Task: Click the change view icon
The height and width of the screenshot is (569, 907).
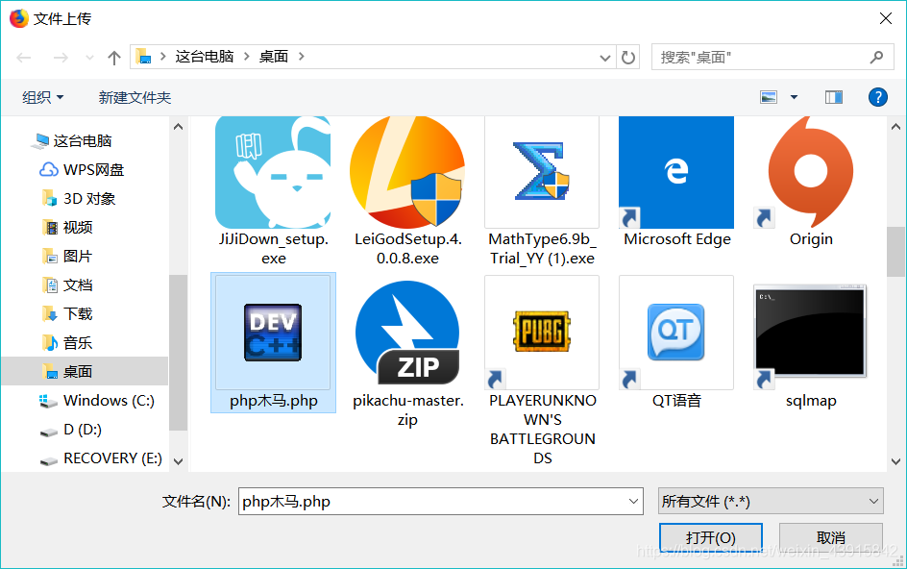Action: click(769, 97)
